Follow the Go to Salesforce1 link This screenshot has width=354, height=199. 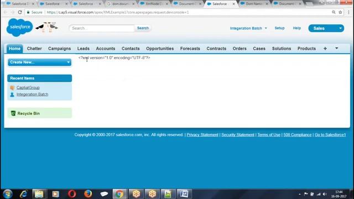[330, 135]
